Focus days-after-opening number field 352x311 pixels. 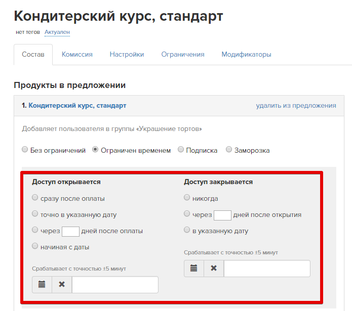222,215
